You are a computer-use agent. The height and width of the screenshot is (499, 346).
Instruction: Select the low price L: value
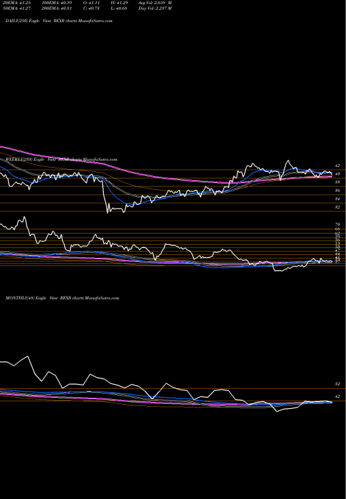[x=121, y=8]
